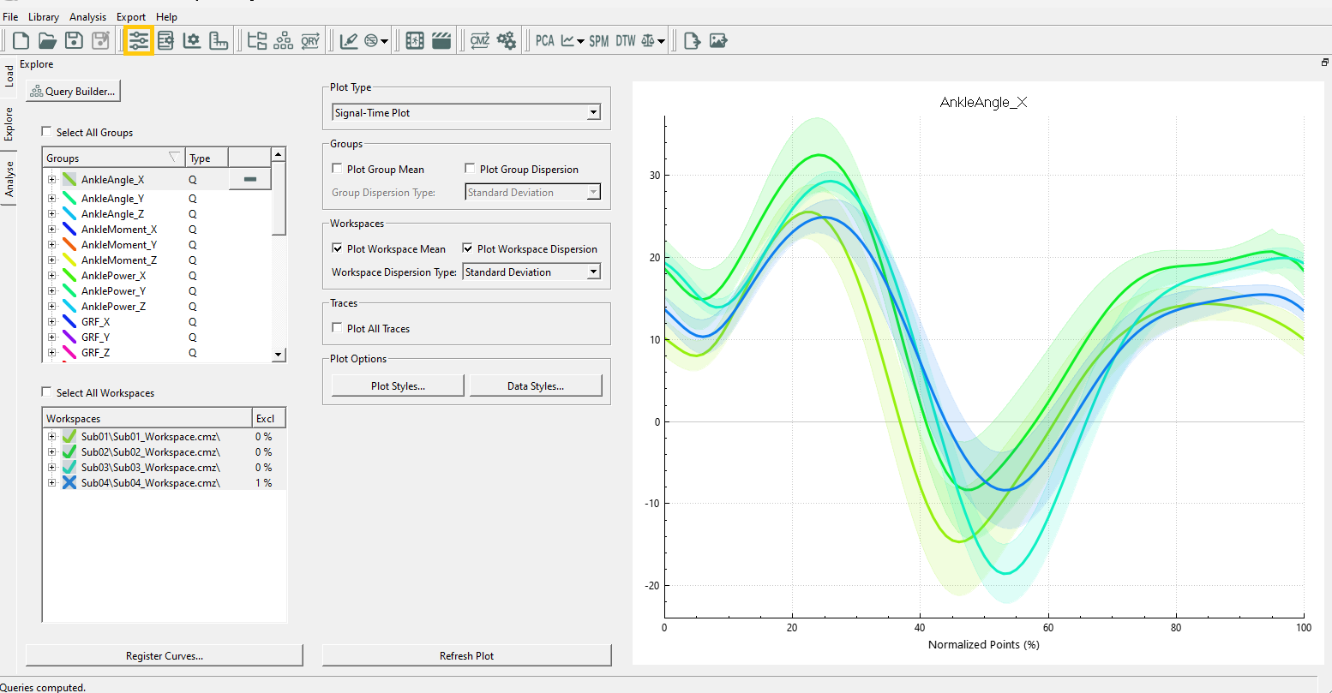Open the File menu
The height and width of the screenshot is (693, 1332).
click(10, 16)
